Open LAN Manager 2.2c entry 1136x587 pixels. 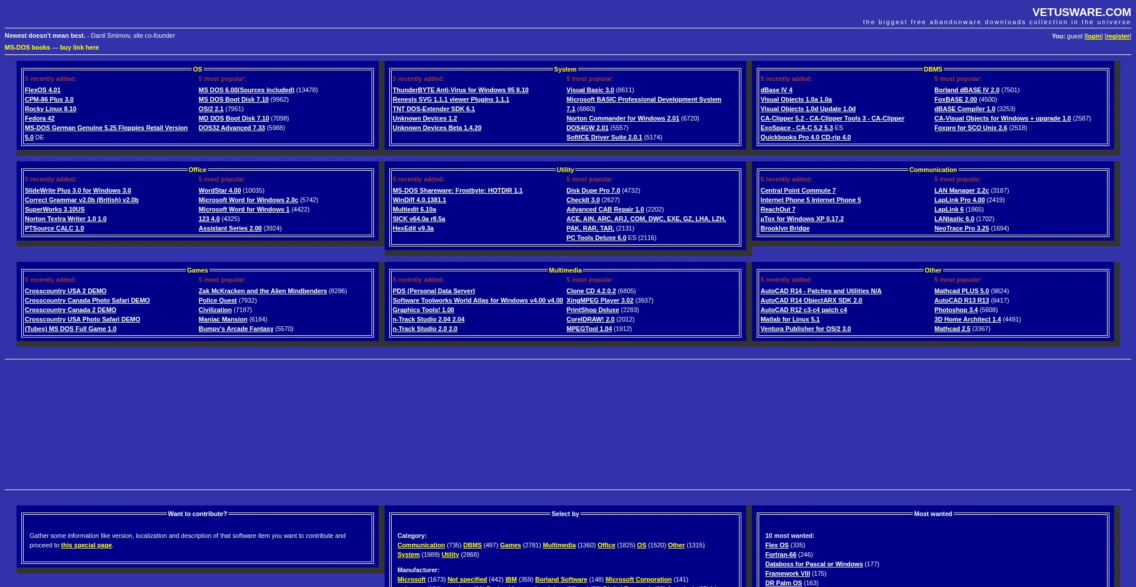pyautogui.click(x=961, y=190)
